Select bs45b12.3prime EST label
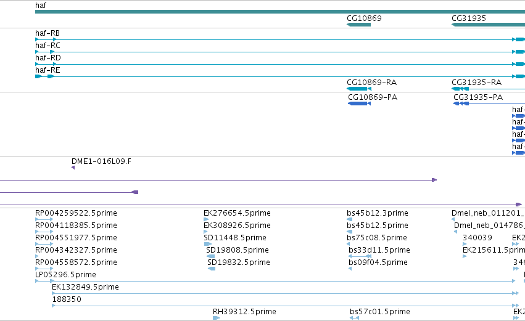The image size is (525, 321). [x=378, y=213]
